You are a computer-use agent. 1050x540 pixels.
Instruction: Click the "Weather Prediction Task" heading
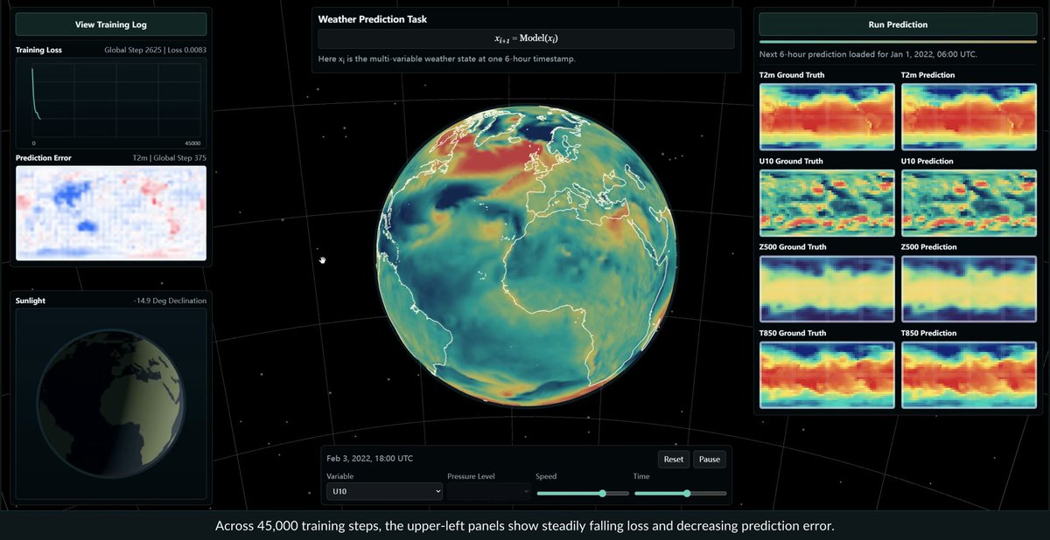click(373, 19)
